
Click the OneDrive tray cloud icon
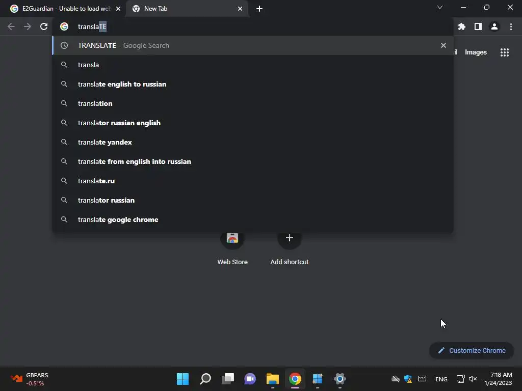click(395, 379)
